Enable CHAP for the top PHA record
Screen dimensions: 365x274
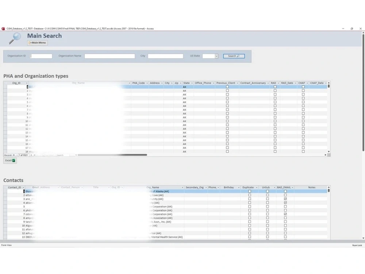click(x=303, y=87)
